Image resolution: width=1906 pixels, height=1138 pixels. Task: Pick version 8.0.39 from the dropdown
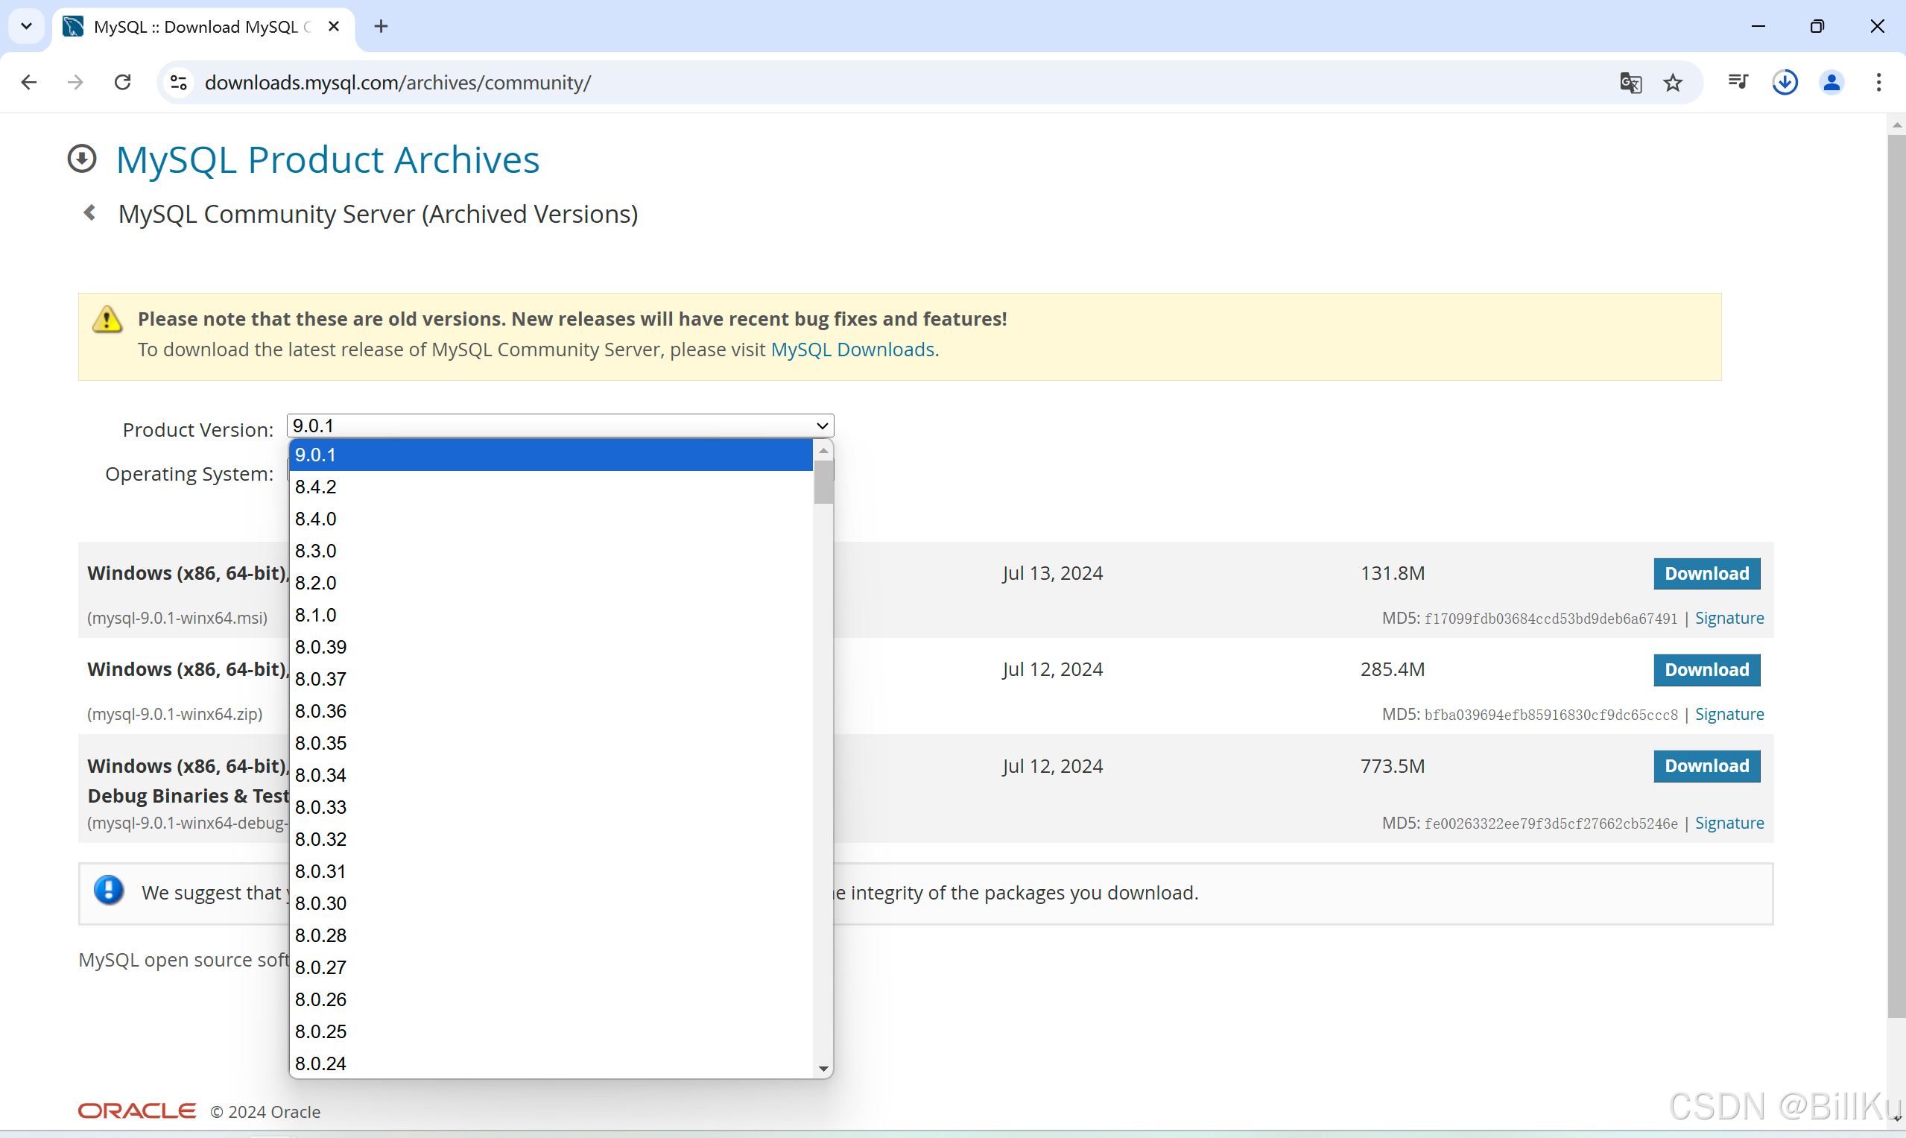(x=551, y=647)
